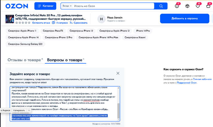Select the Смартфоны Apple iPhone 13 chip

coord(114,31)
